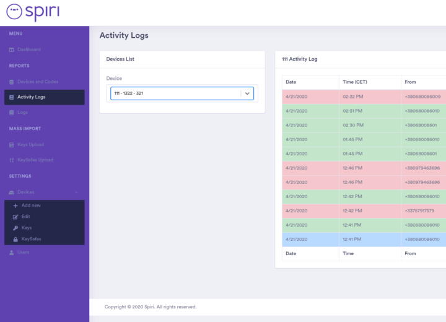Screen dimensions: 446x322
Task: Click the Spiri logo icon
Action: (x=14, y=11)
